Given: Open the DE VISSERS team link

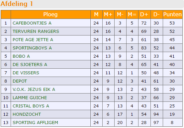Looking at the screenshot, I should tap(26, 73).
